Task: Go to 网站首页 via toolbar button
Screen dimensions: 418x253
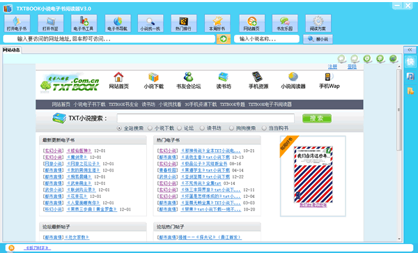Action: click(252, 24)
